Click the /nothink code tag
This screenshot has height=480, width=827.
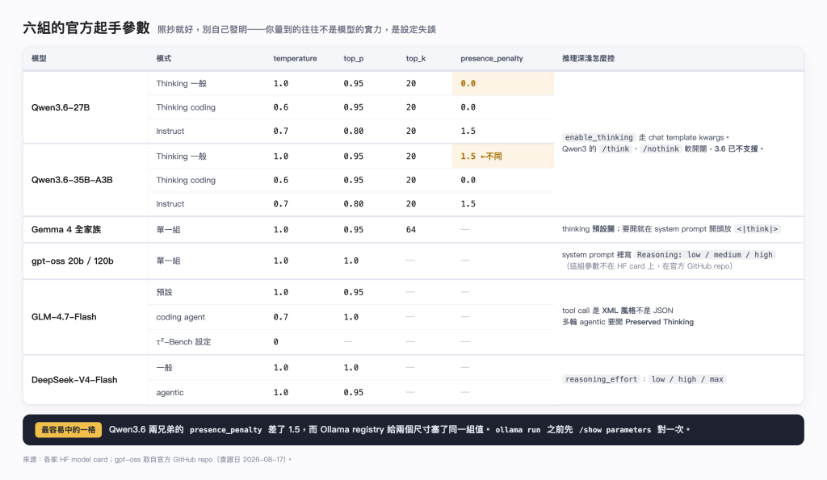click(x=661, y=149)
